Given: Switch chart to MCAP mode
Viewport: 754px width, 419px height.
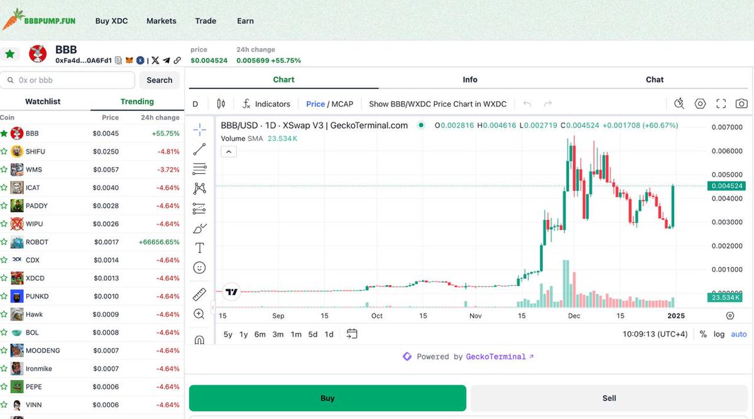Looking at the screenshot, I should [x=342, y=104].
